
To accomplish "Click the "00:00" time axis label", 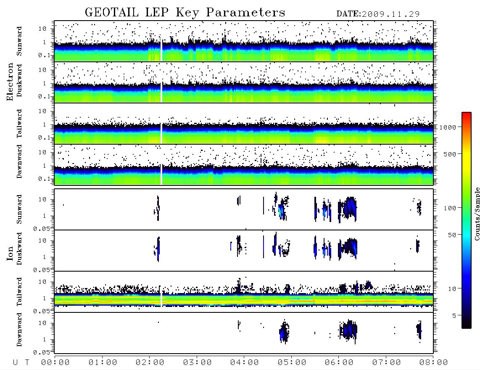I will click(55, 362).
